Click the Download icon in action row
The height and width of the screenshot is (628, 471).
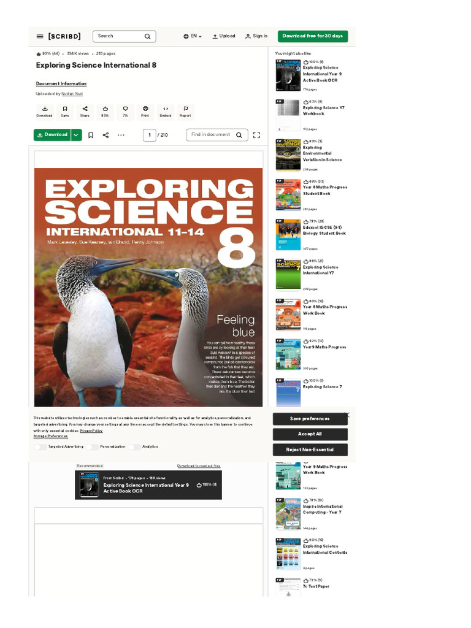pos(44,112)
